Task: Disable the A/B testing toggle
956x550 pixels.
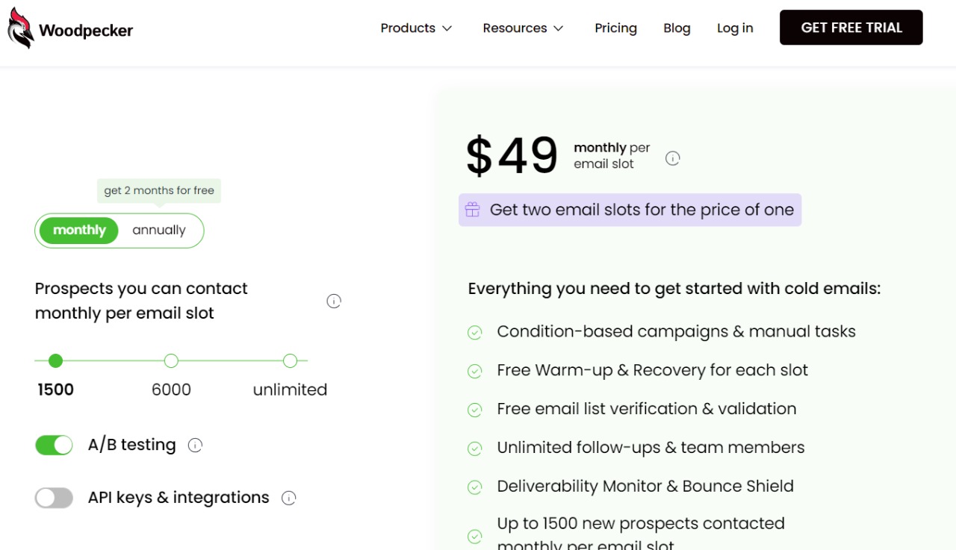Action: pos(54,446)
